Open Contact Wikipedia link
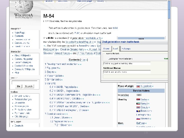This screenshot has height=138, width=184. tap(24, 66)
